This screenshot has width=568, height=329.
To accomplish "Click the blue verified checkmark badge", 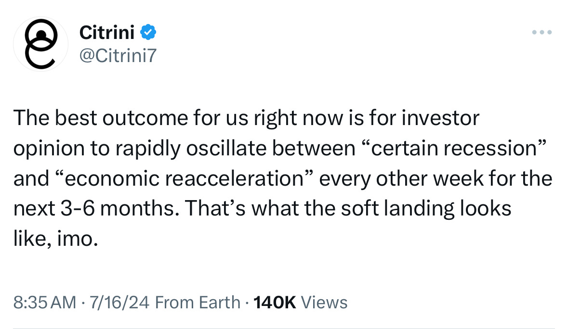I will click(x=148, y=33).
